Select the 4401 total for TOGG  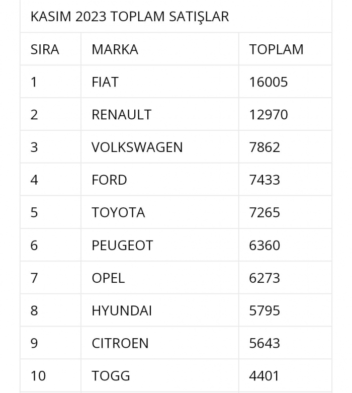[x=264, y=376]
